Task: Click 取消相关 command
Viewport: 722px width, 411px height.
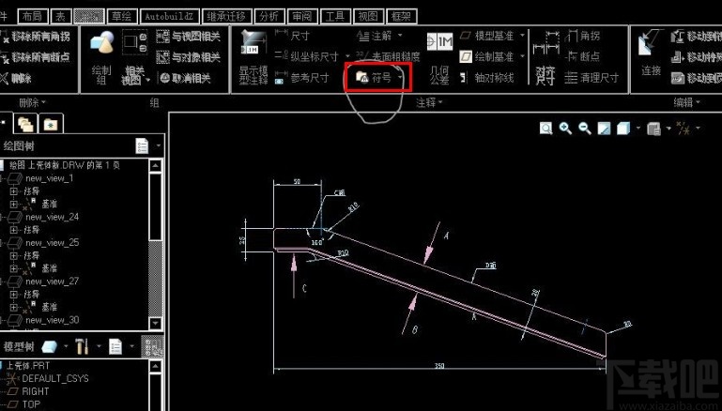Action: (x=185, y=78)
